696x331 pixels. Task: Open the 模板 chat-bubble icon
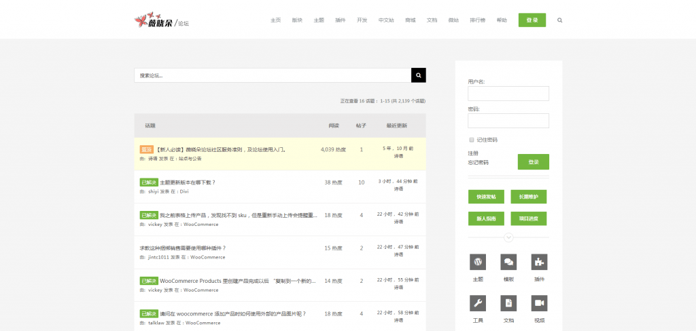click(x=508, y=262)
